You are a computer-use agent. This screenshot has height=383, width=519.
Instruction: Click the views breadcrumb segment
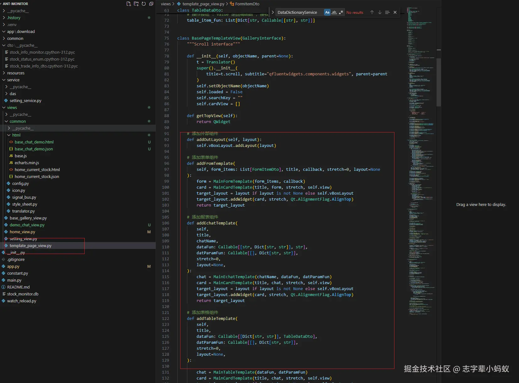coord(166,4)
